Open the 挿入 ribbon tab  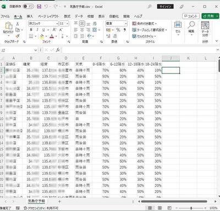[x=30, y=16]
